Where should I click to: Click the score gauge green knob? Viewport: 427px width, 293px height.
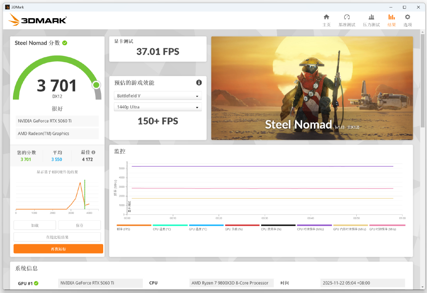[96, 85]
